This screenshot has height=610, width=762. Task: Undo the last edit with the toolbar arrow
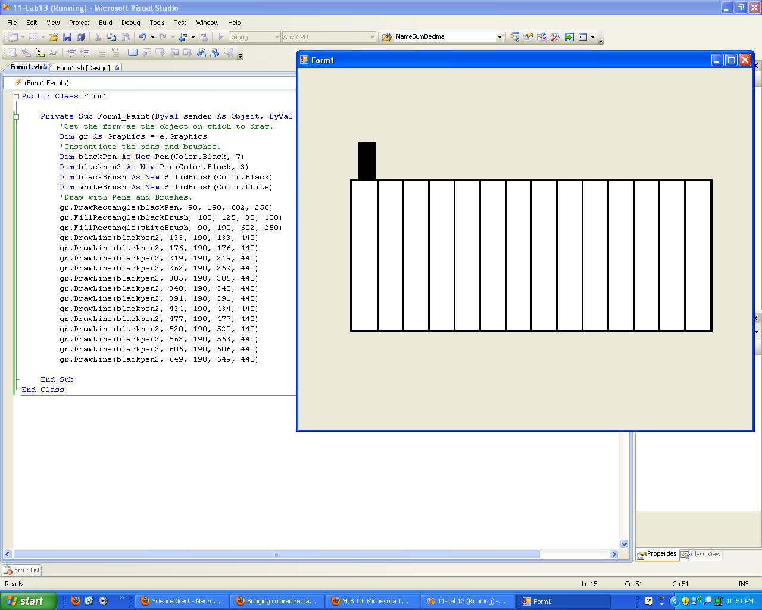[143, 37]
